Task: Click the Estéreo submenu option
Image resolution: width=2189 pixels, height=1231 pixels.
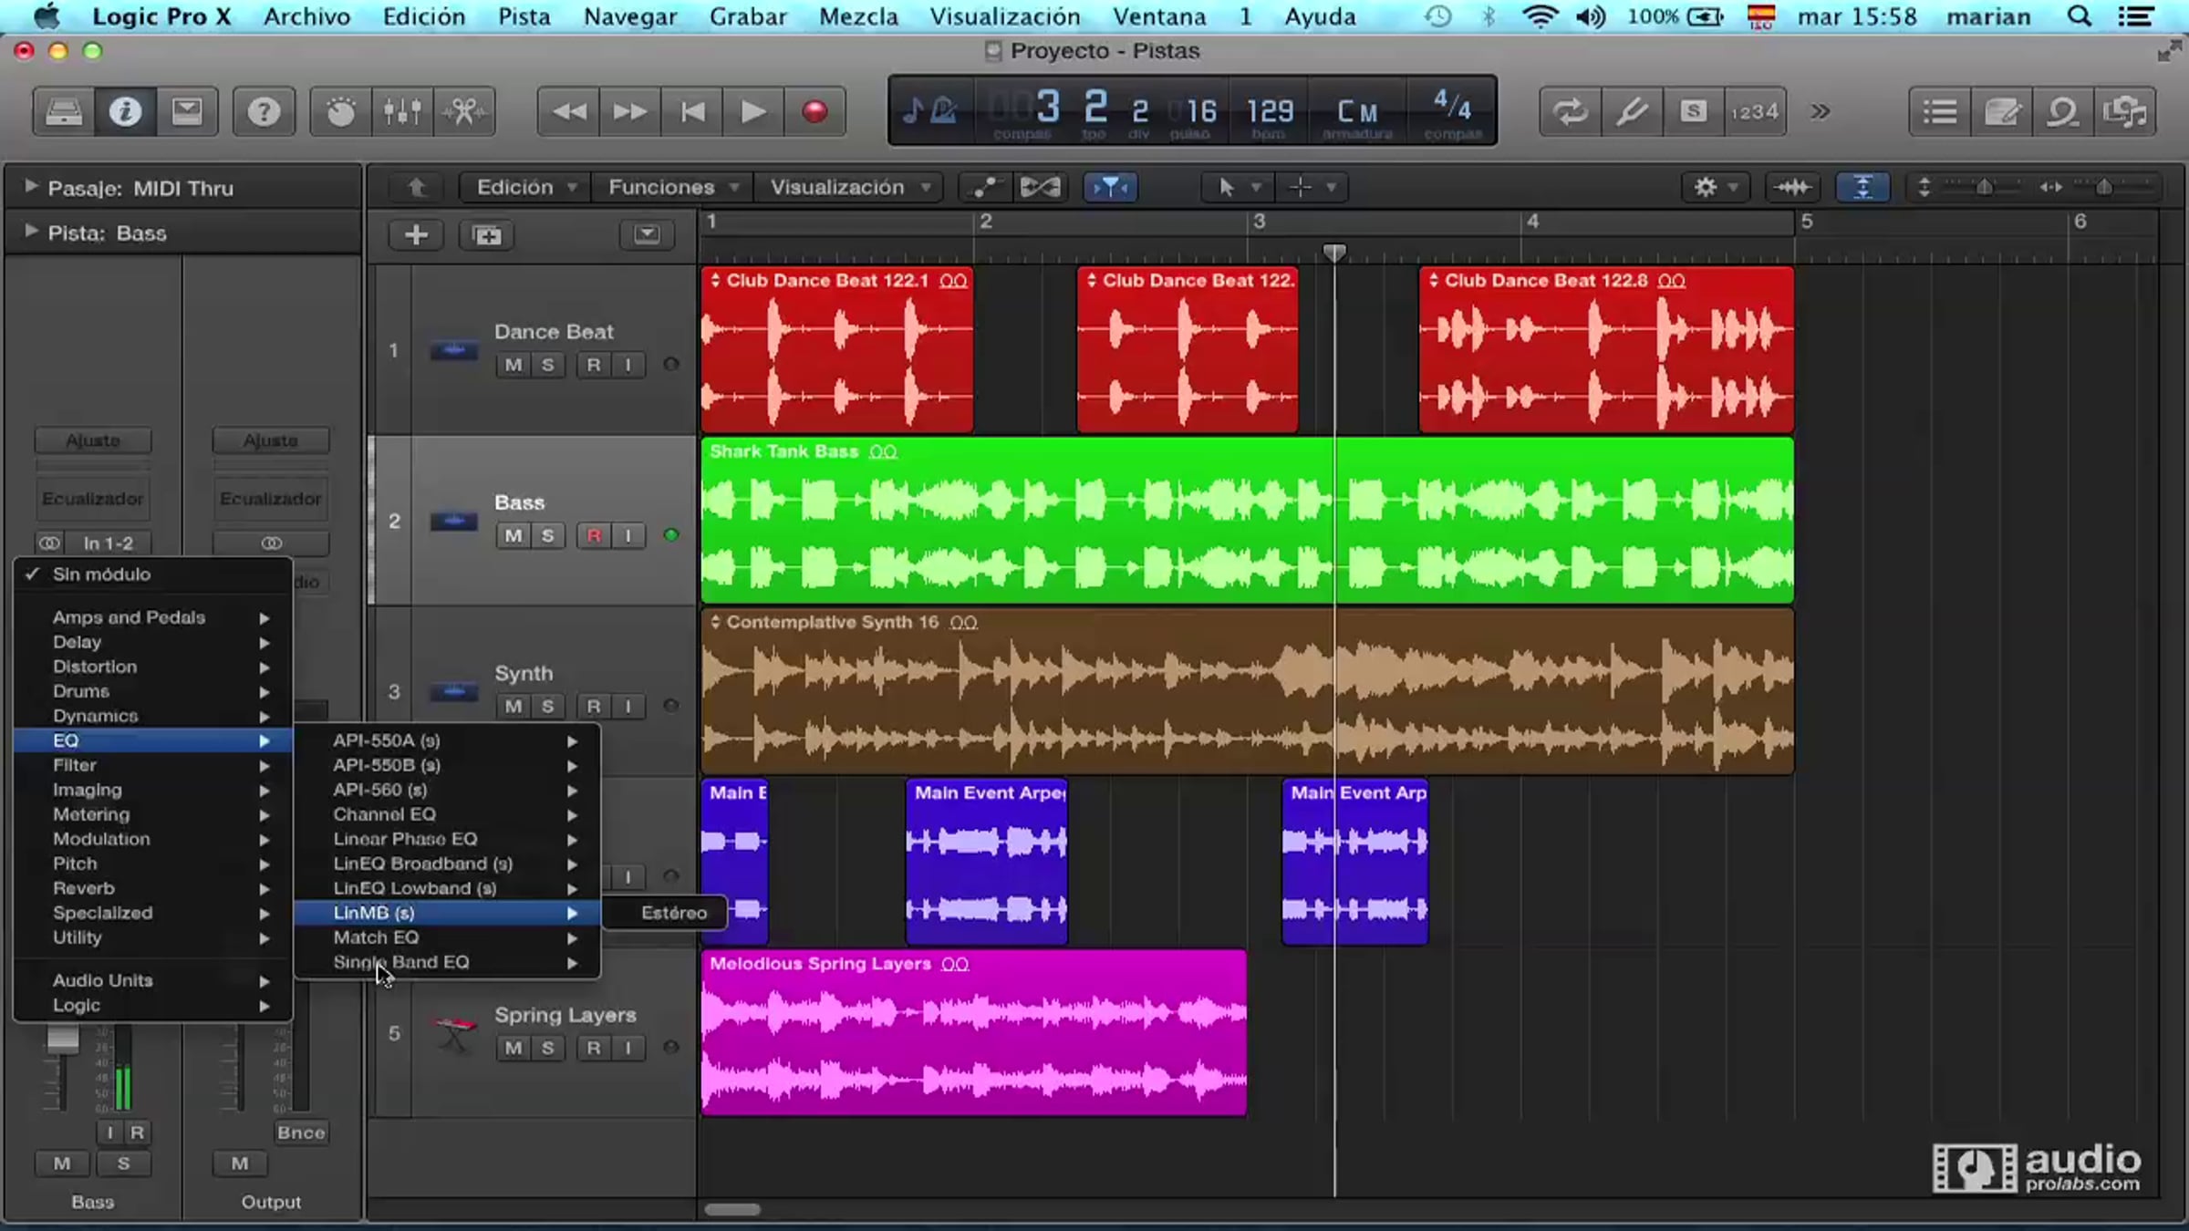Action: coord(673,913)
